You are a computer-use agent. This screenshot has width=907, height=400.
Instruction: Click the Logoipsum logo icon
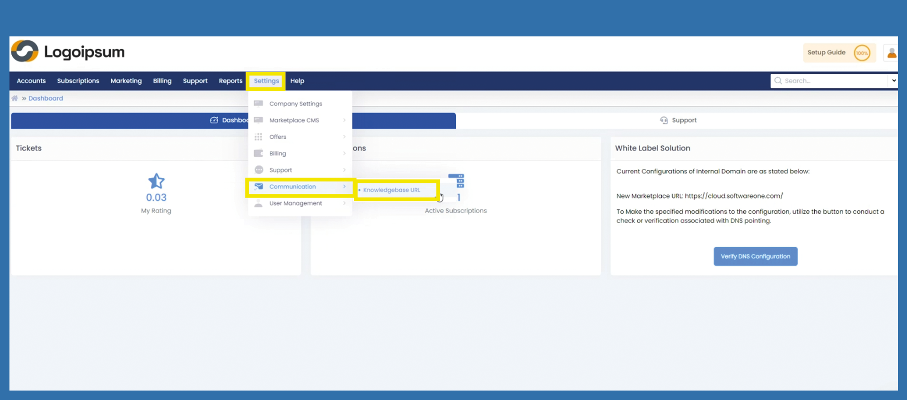click(x=25, y=51)
